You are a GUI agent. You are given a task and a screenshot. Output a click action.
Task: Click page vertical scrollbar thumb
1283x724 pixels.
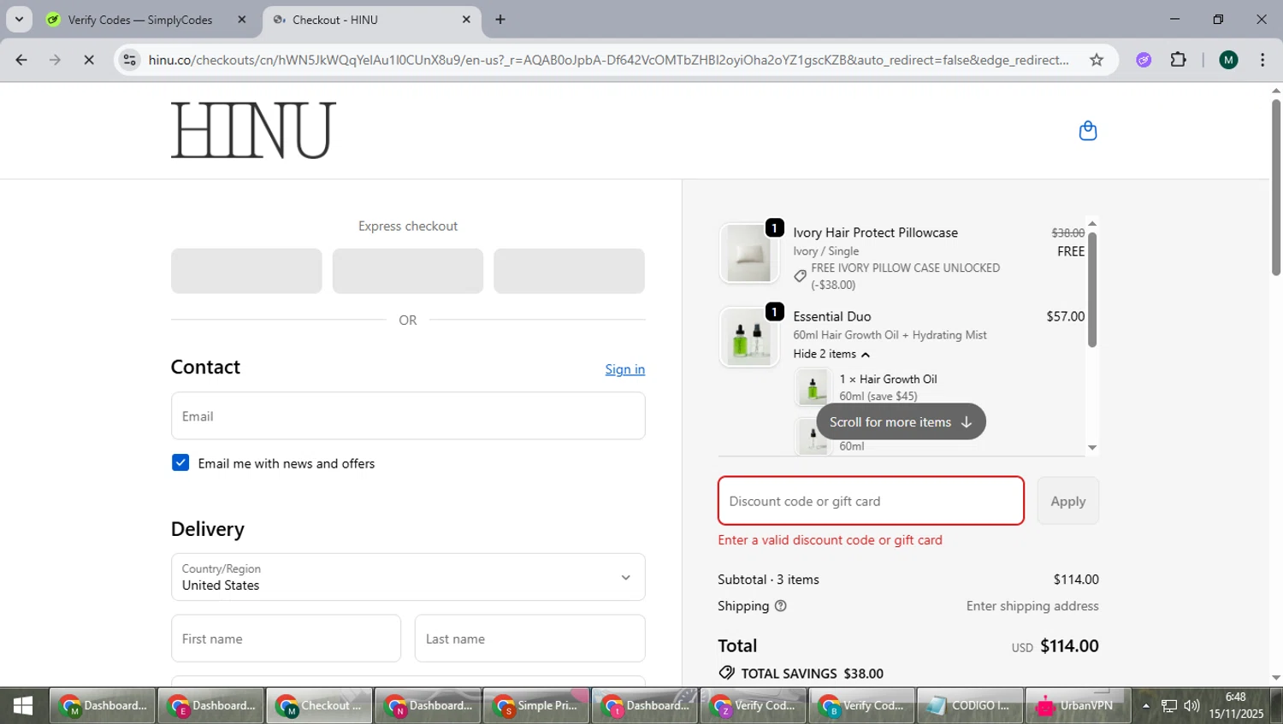1276,188
